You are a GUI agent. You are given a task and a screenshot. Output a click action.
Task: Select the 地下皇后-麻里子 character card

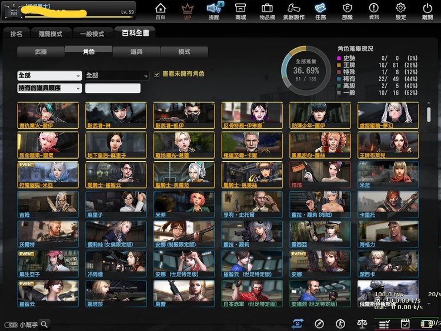116,145
